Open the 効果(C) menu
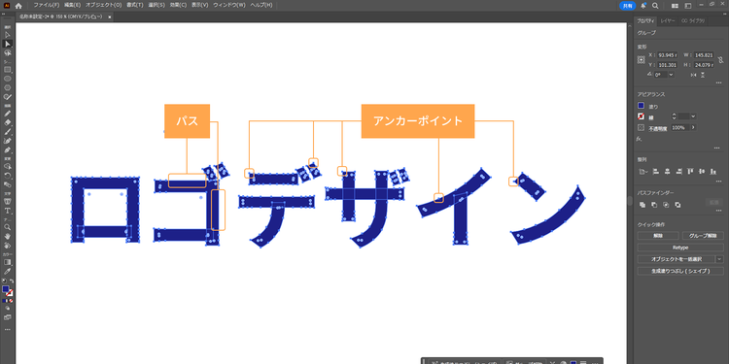 tap(178, 5)
